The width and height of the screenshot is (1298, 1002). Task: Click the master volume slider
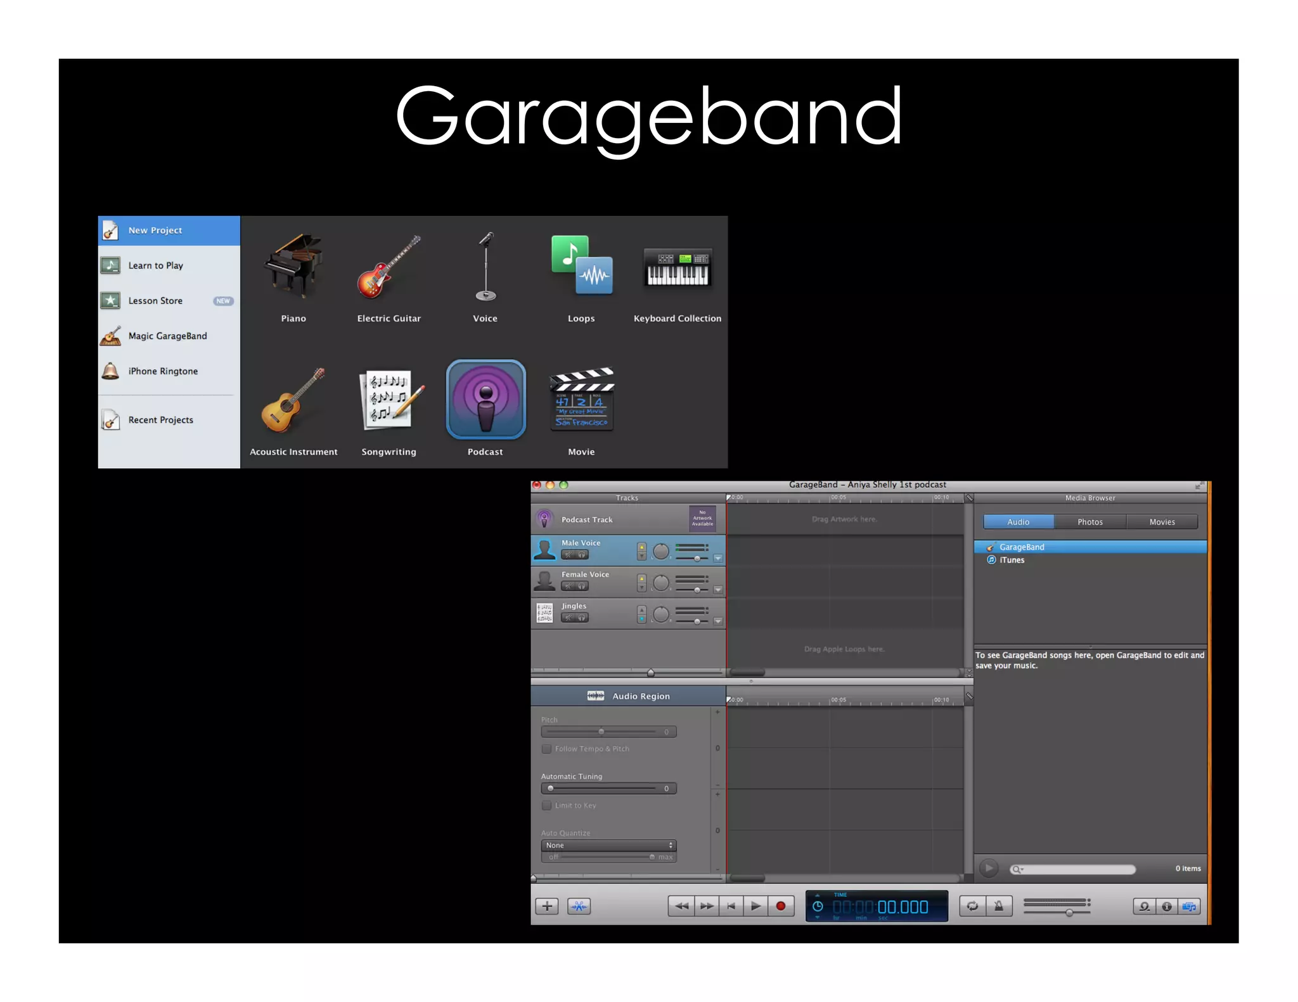pyautogui.click(x=1069, y=912)
